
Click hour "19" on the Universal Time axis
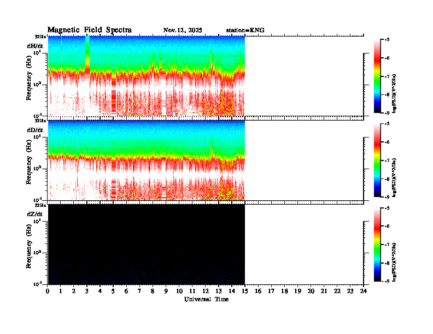(x=297, y=291)
